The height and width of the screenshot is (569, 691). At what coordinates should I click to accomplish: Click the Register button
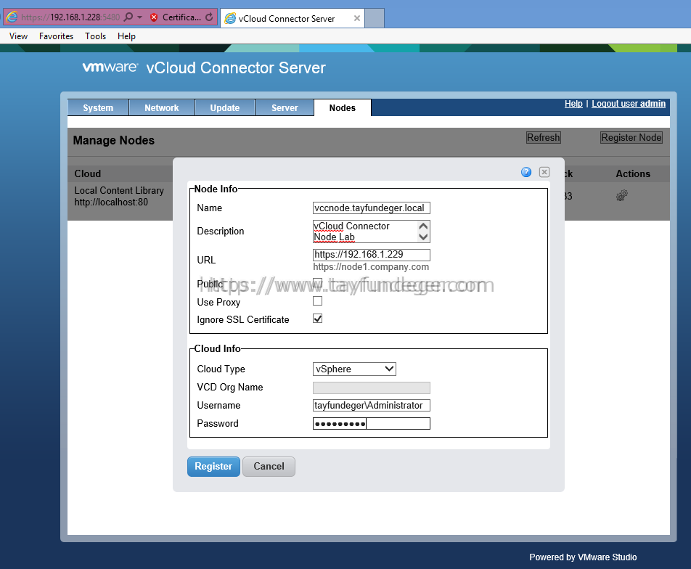pos(213,467)
